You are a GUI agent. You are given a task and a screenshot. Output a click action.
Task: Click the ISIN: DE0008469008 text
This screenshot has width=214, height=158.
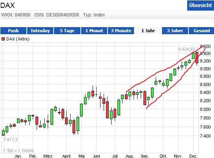tap(56, 15)
